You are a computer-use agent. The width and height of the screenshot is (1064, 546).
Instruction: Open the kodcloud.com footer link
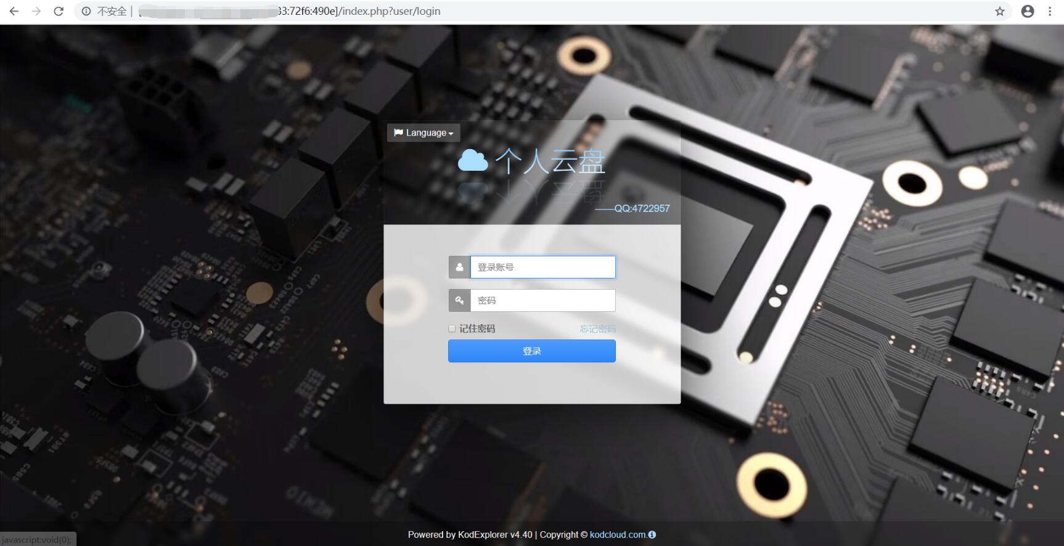(x=617, y=535)
